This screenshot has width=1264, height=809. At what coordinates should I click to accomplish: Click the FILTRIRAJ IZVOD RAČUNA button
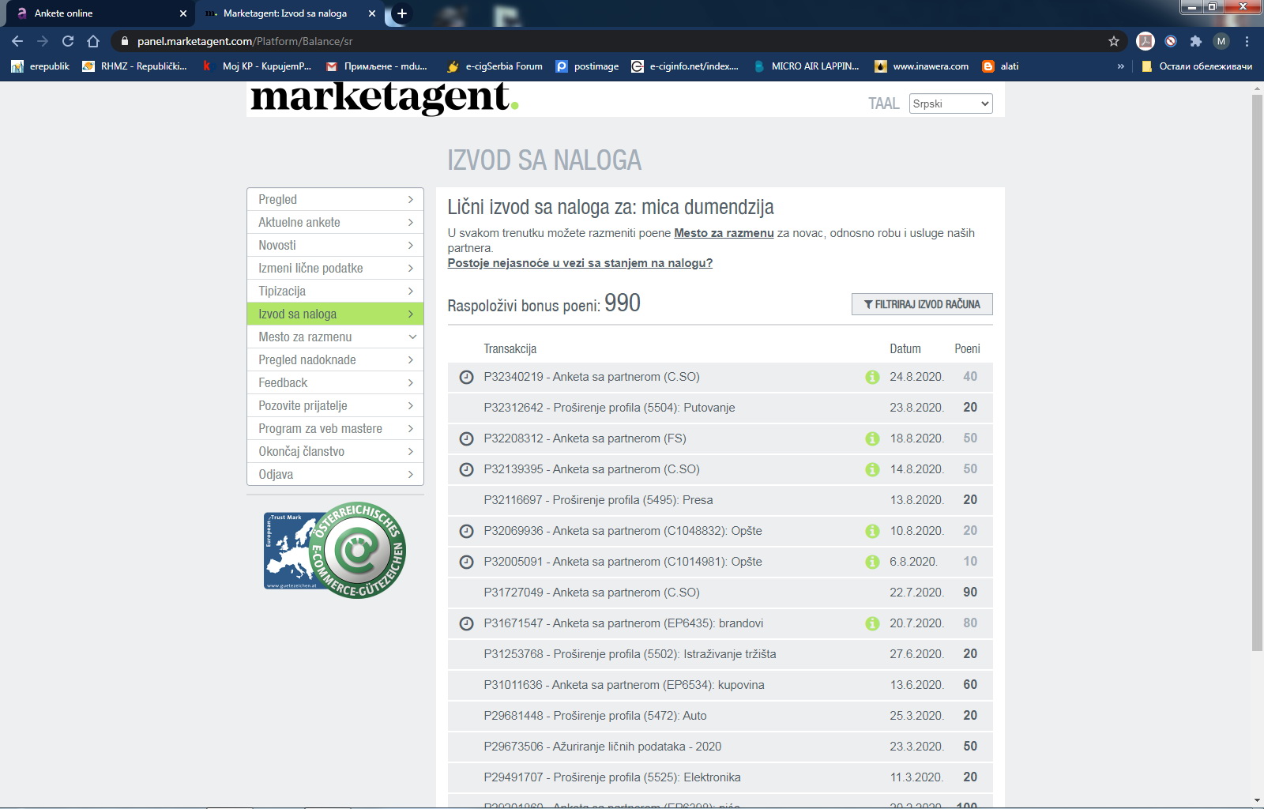(922, 304)
